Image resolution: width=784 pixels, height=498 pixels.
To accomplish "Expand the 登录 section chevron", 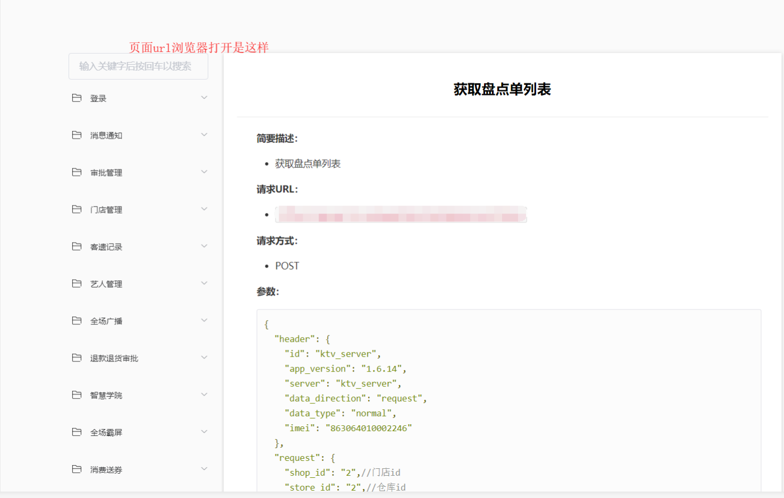I will point(204,97).
